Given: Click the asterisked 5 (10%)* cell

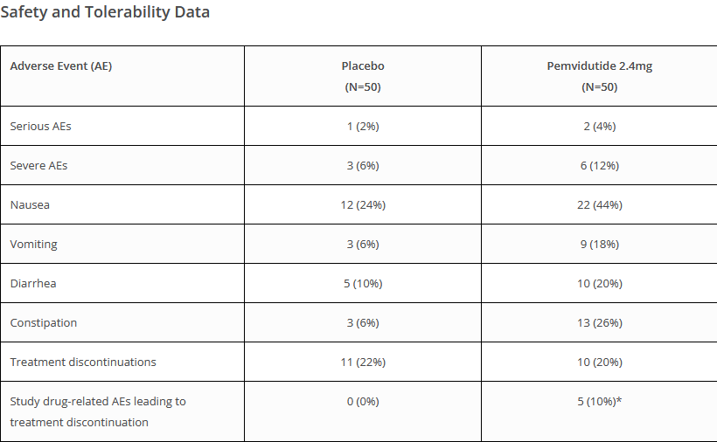Looking at the screenshot, I should (x=600, y=401).
